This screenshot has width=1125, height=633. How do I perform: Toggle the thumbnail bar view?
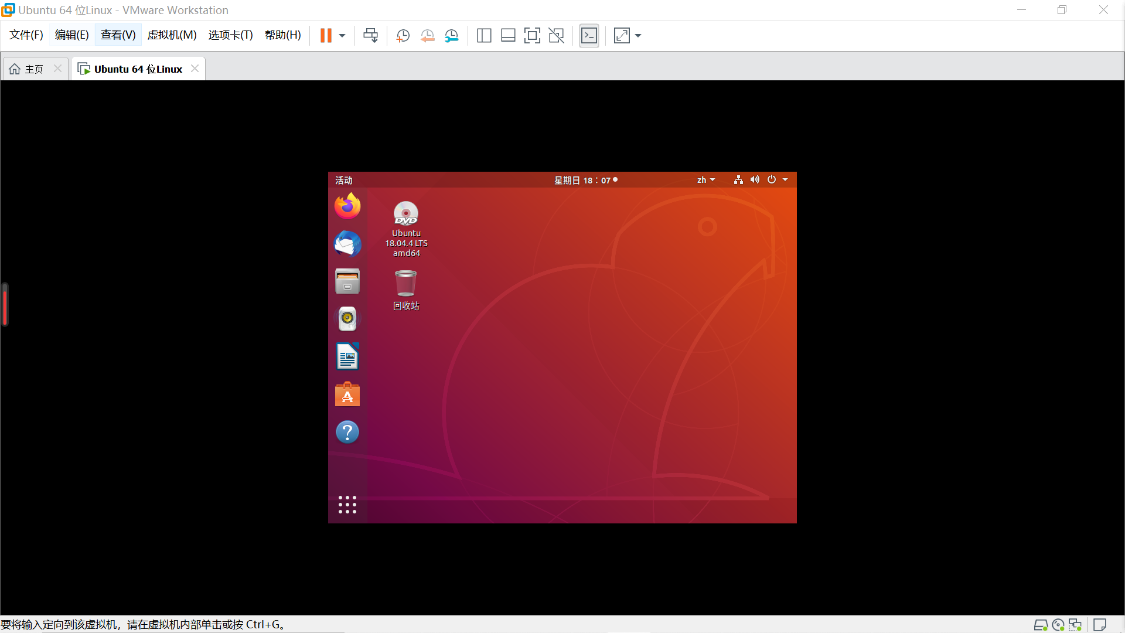point(508,36)
